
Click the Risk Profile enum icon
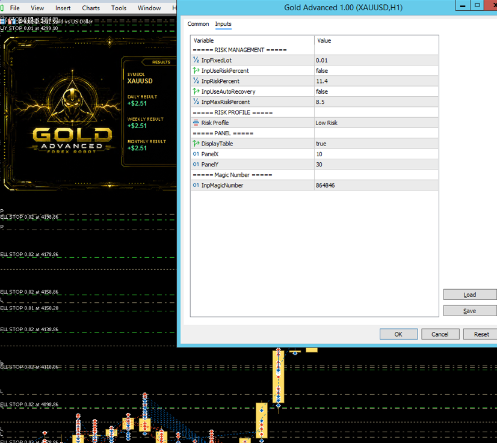[x=196, y=123]
